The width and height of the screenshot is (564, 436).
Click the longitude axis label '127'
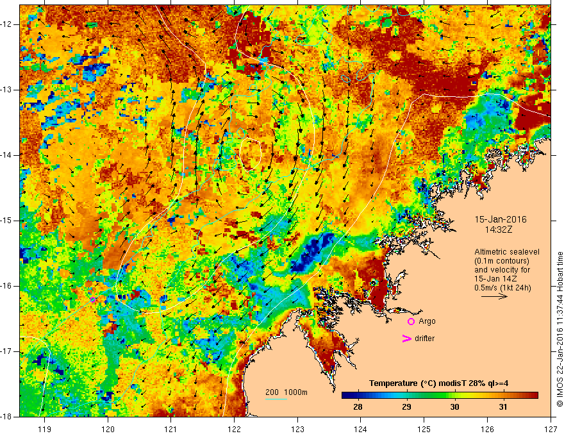pyautogui.click(x=551, y=429)
